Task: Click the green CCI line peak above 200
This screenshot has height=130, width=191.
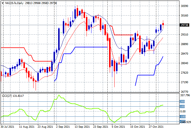Action: coord(59,95)
